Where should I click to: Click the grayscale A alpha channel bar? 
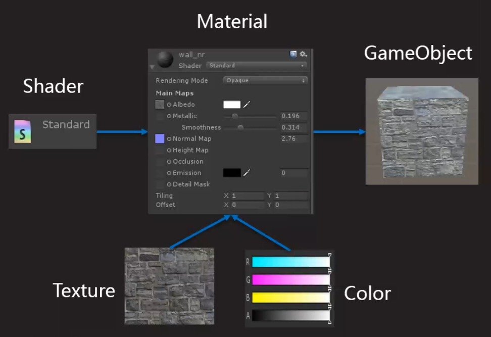(291, 315)
